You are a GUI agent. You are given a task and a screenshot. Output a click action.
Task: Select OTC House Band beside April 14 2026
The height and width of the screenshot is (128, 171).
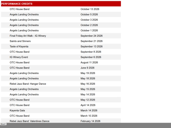point(20,105)
